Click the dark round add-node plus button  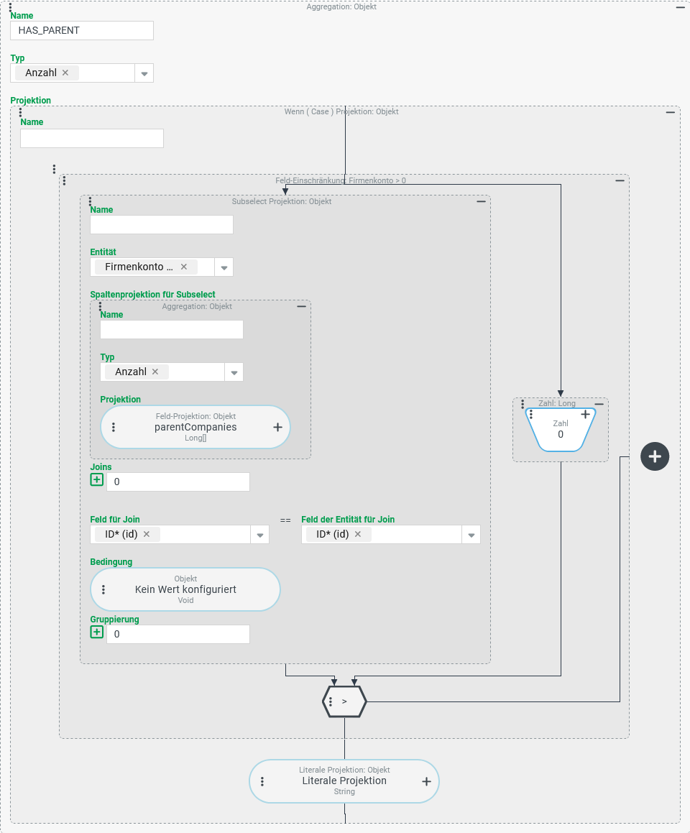click(x=655, y=456)
